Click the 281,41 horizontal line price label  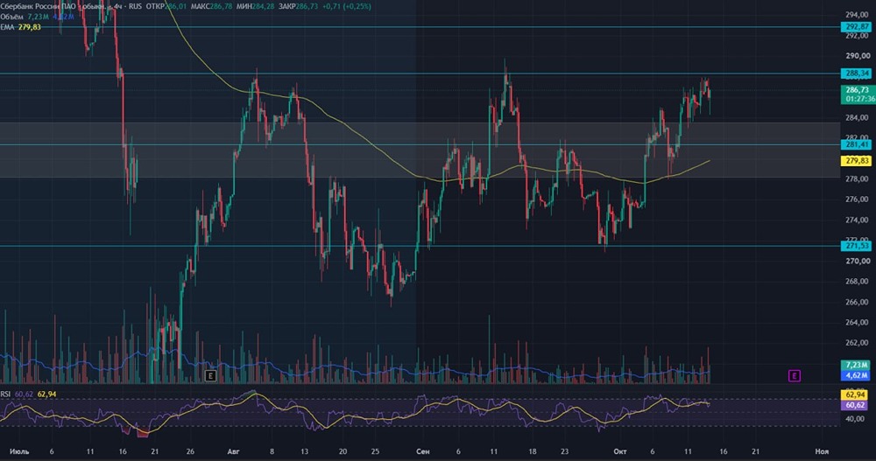click(857, 144)
